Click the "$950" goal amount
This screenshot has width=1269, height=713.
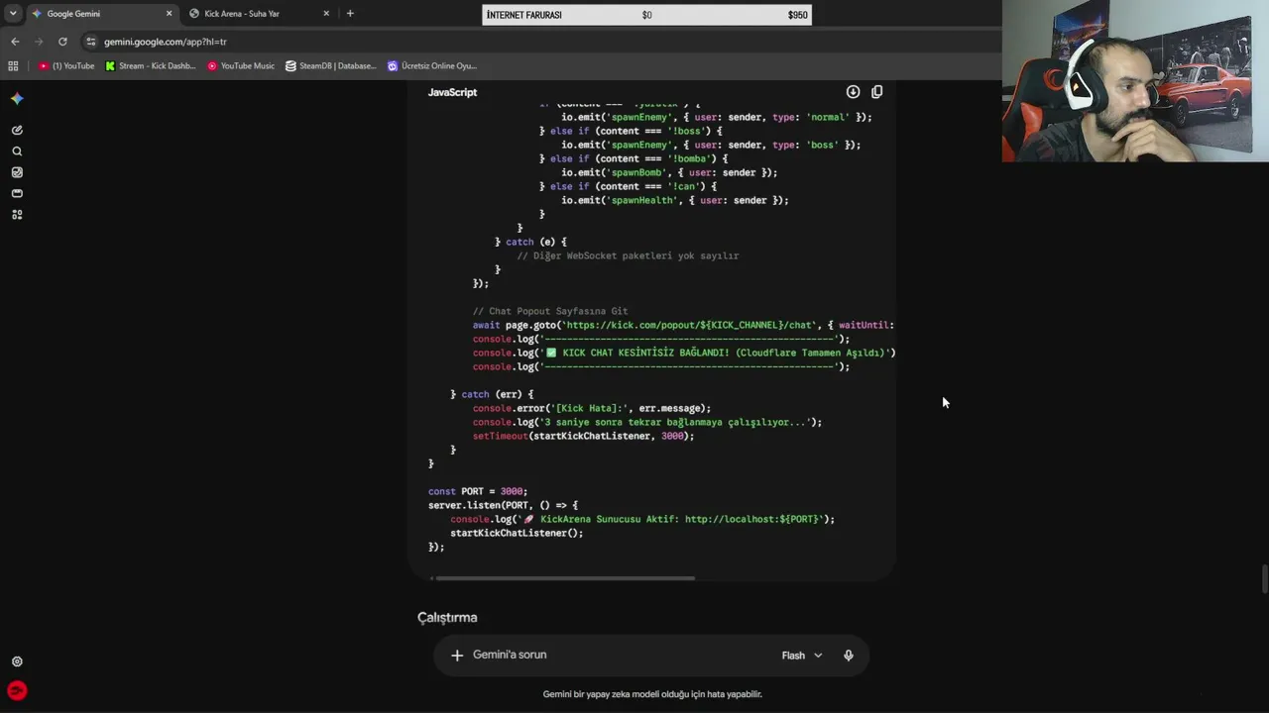pos(798,15)
